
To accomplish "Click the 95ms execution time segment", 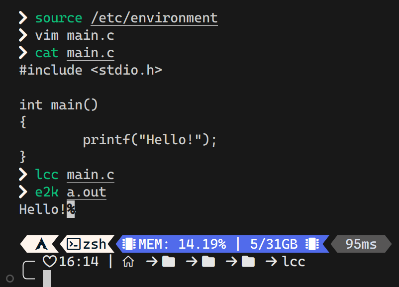I will (x=361, y=244).
